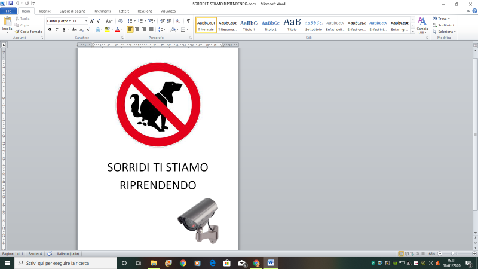Toggle center text alignment
478x269 pixels.
(x=137, y=29)
